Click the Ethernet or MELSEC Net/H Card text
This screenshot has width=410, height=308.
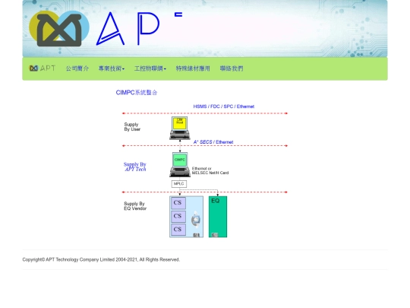pyautogui.click(x=210, y=171)
